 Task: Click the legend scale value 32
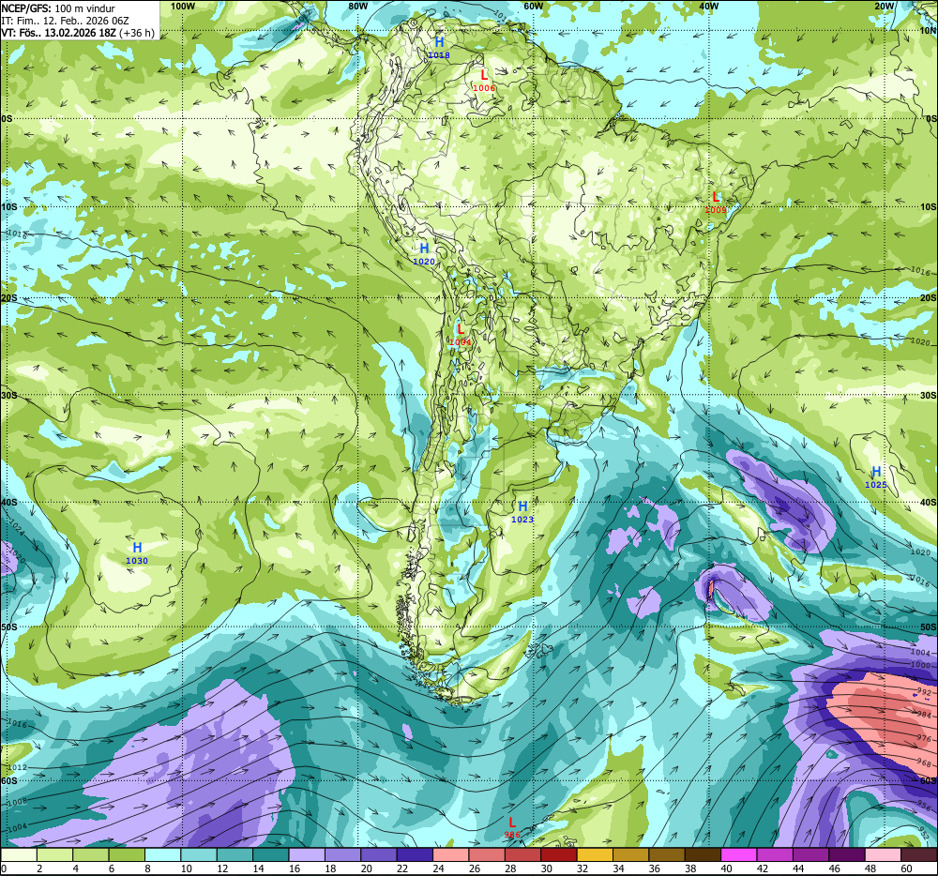coord(582,868)
